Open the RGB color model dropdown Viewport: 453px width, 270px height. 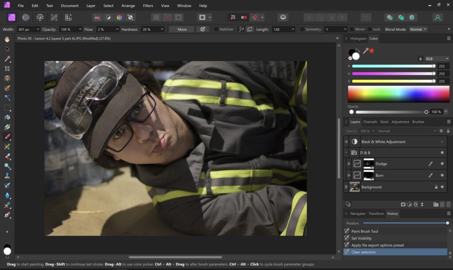437,58
